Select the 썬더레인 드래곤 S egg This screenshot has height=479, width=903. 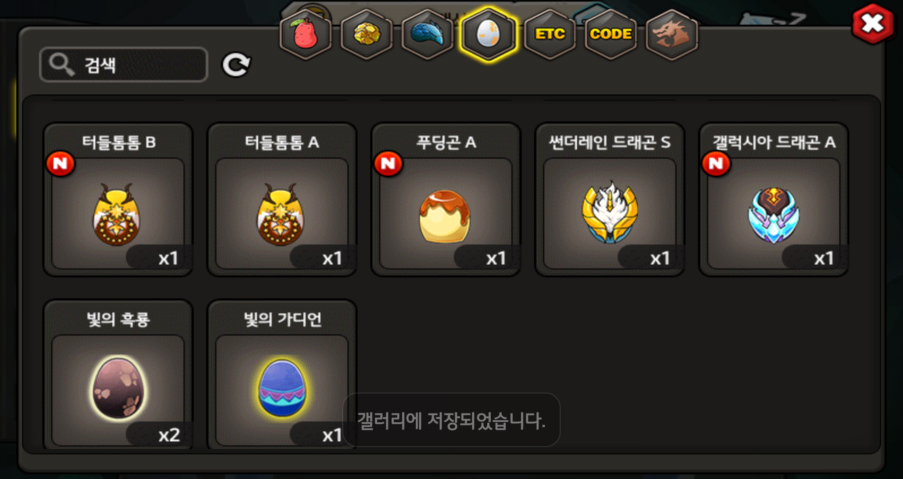click(x=610, y=199)
